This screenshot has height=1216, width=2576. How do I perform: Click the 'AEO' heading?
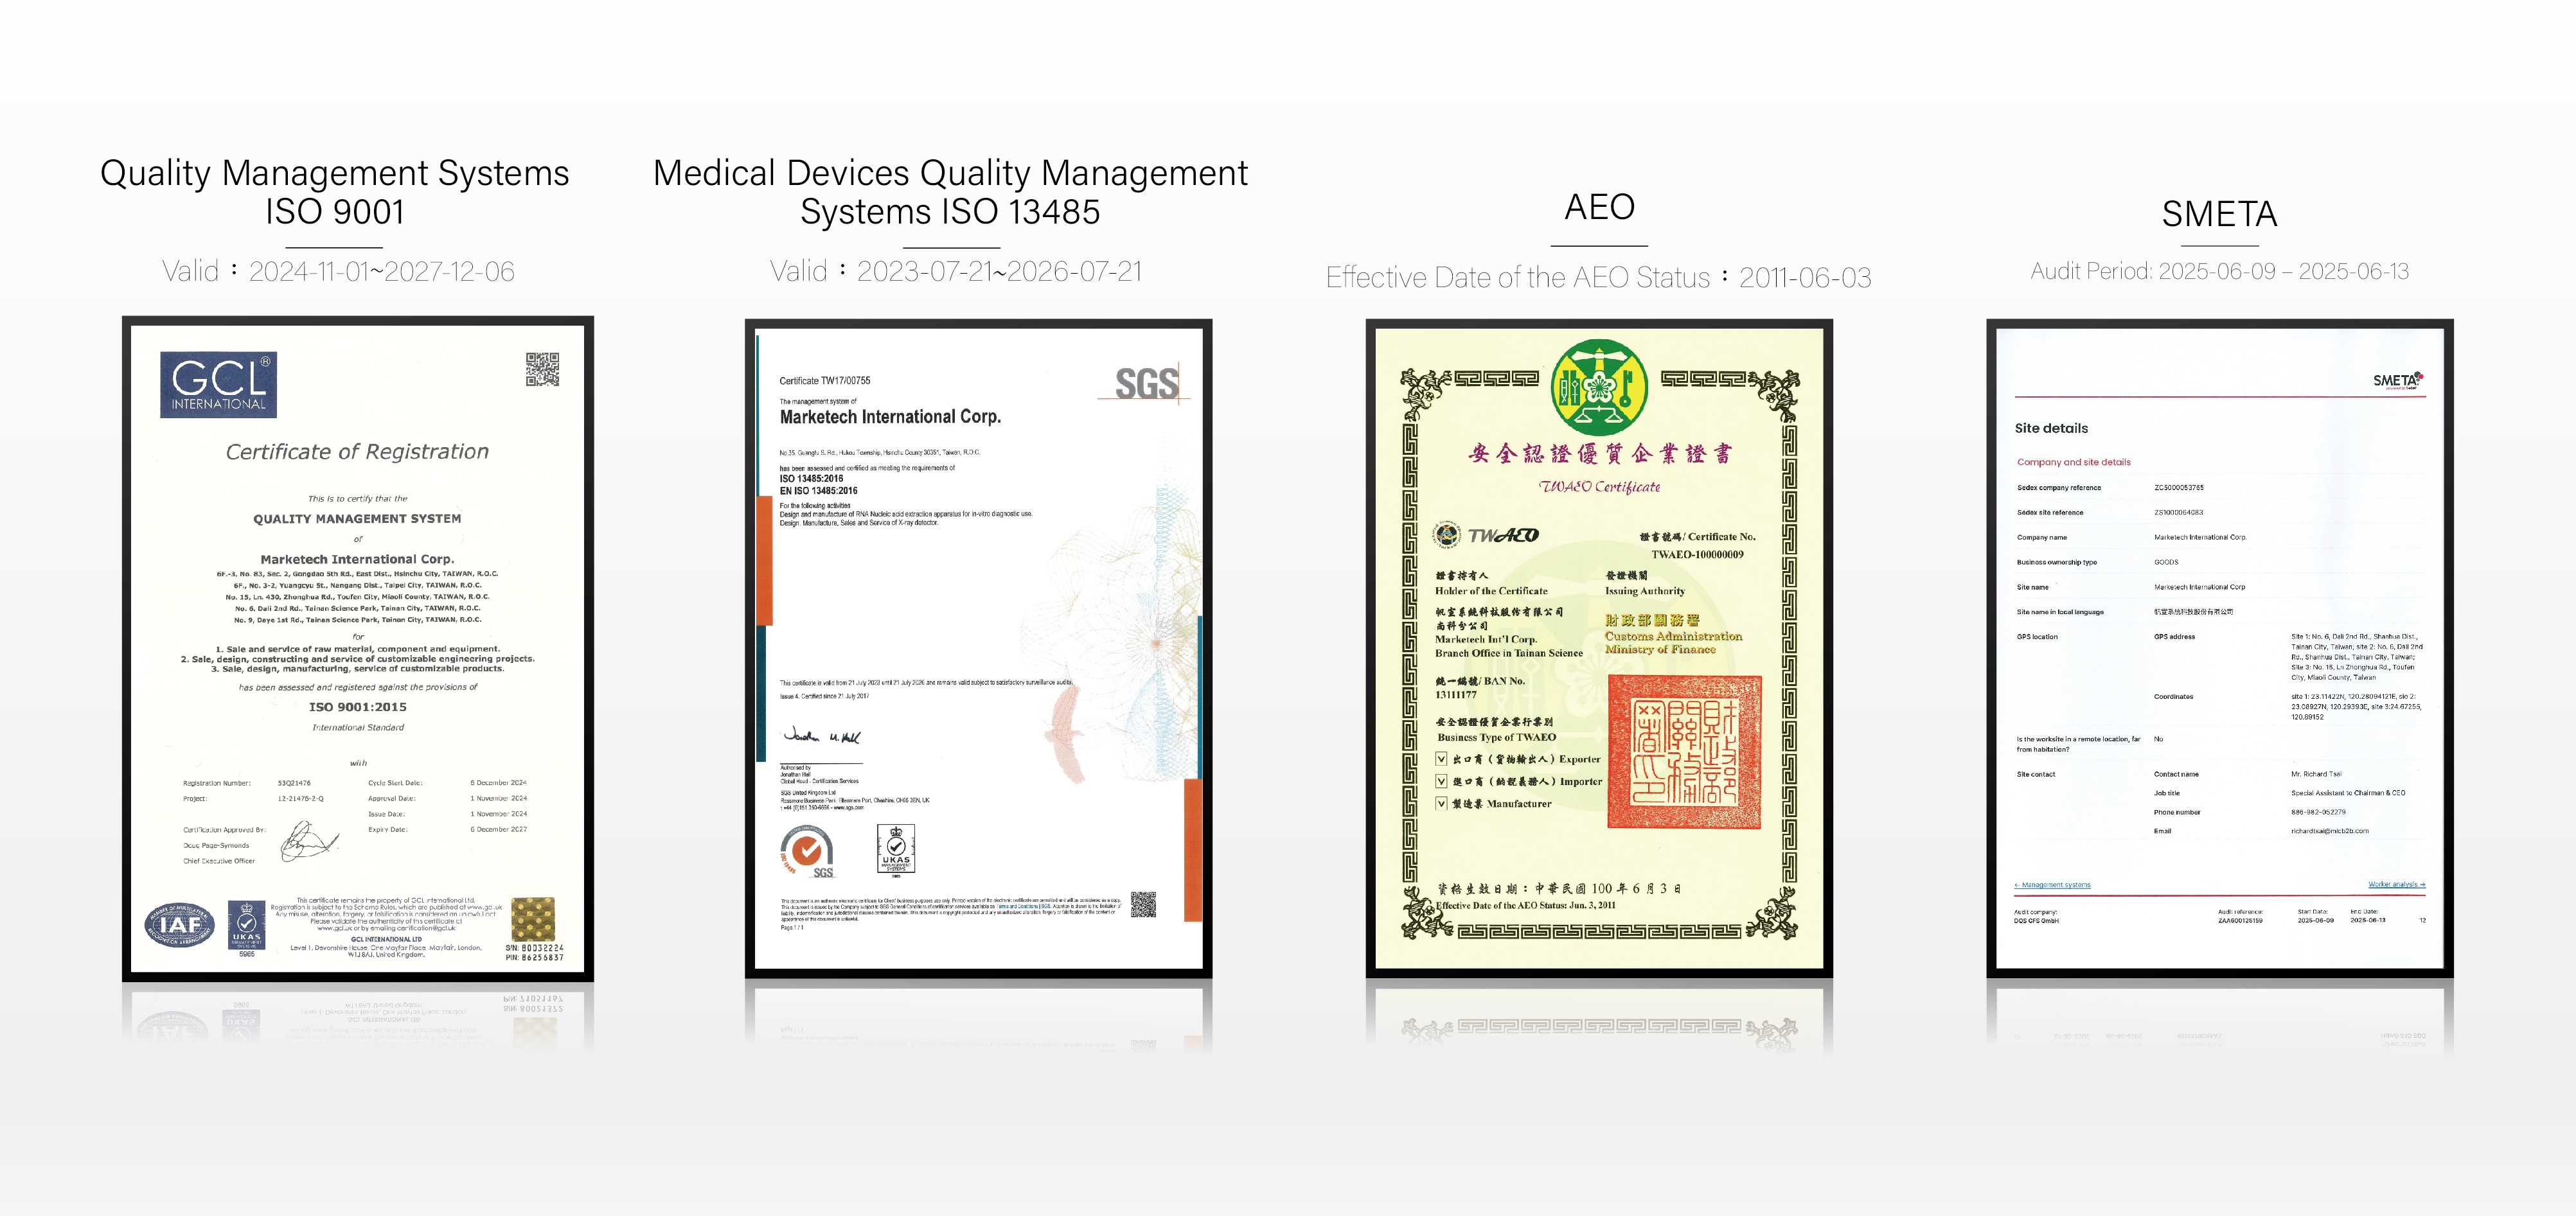coord(1599,207)
